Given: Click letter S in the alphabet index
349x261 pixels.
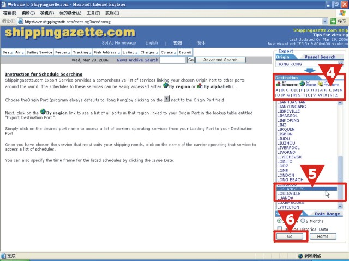Looking at the screenshot, I should [299, 95].
